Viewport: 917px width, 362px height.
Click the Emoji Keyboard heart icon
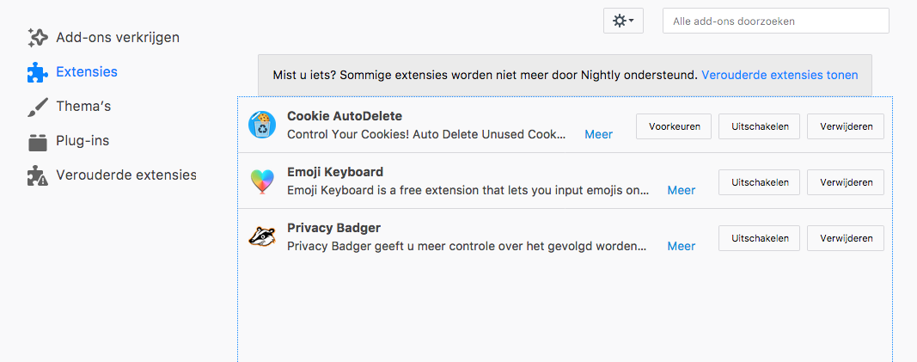pyautogui.click(x=262, y=181)
